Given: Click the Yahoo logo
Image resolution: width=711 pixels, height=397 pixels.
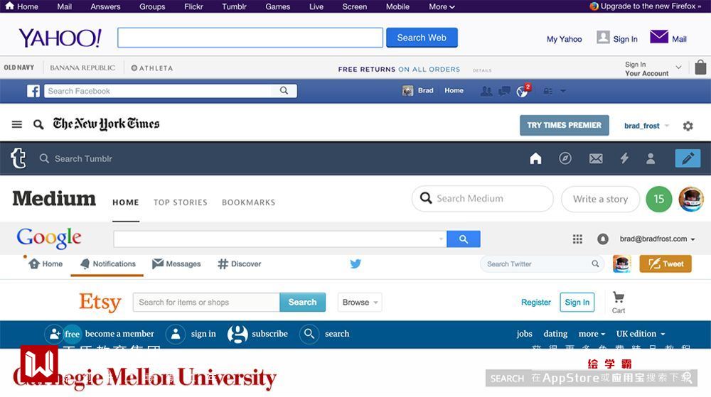Looking at the screenshot, I should 60,38.
